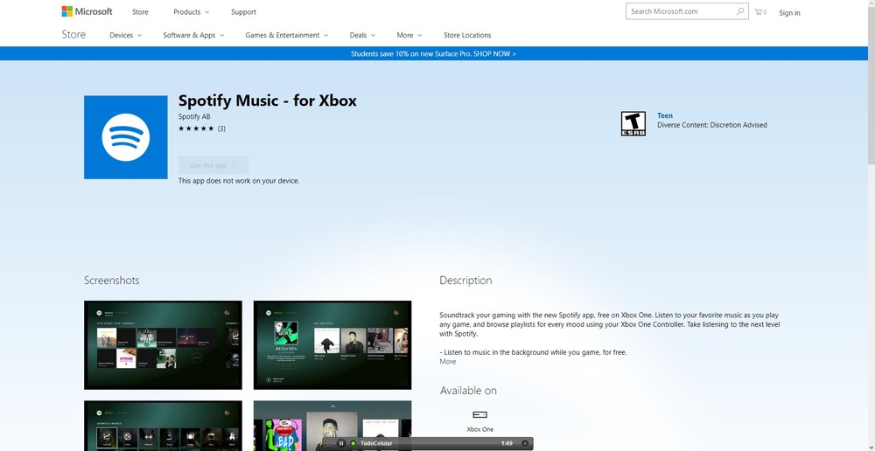Expand the Devices menu
Image resolution: width=875 pixels, height=451 pixels.
[125, 35]
